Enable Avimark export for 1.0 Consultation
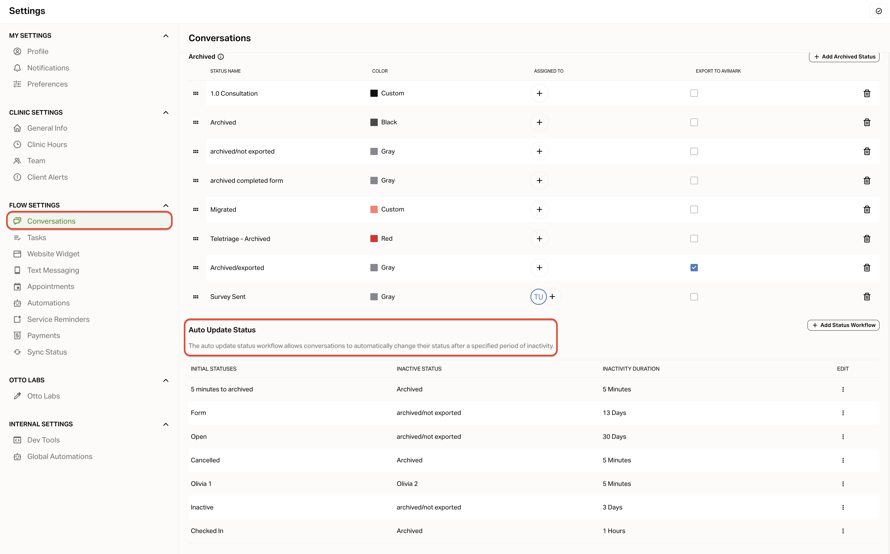 [x=694, y=93]
